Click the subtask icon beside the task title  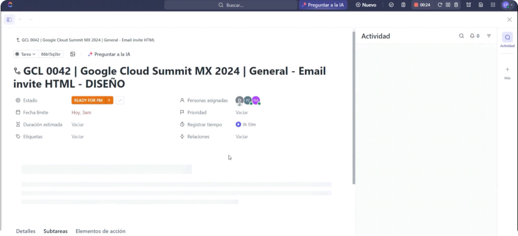(17, 71)
